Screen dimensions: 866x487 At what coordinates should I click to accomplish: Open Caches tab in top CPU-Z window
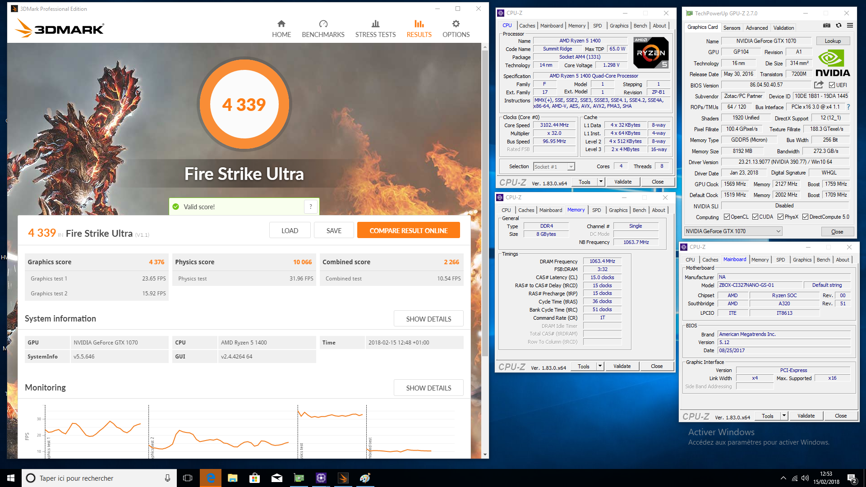point(527,26)
